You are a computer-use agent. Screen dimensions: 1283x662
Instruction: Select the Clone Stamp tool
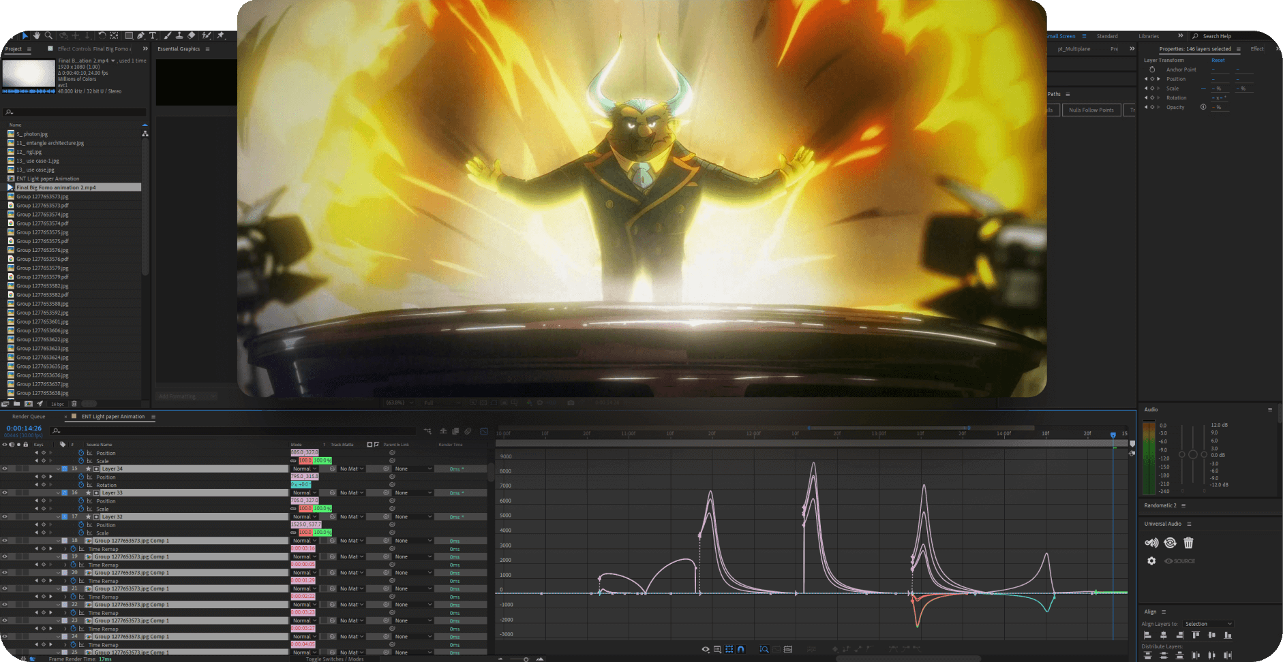point(179,35)
